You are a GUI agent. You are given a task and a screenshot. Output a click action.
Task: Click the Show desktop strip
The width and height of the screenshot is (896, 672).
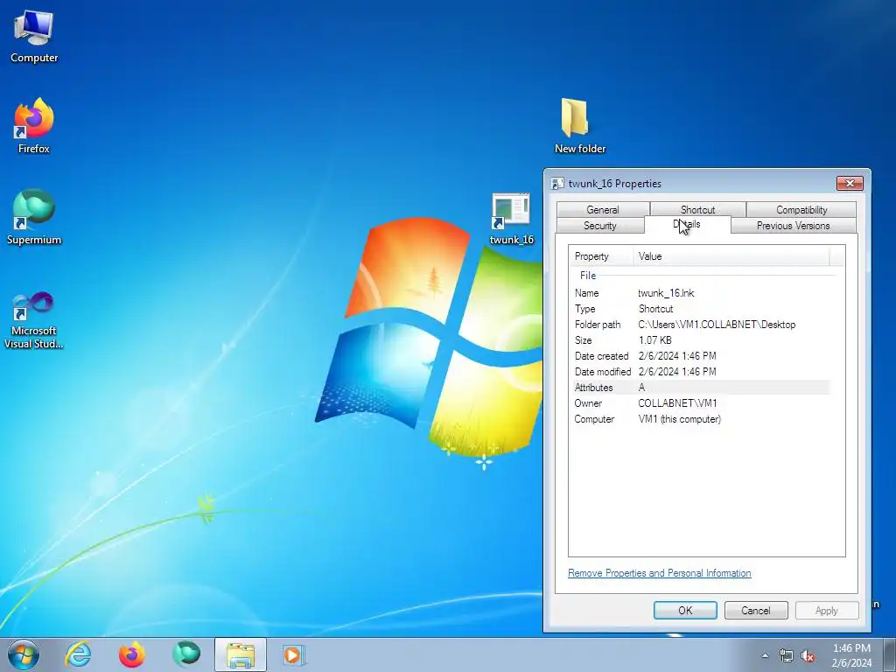890,654
